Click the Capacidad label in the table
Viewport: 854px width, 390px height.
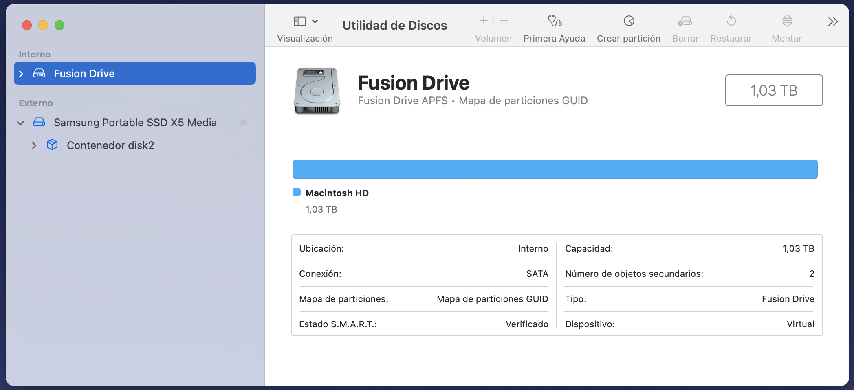pos(589,248)
